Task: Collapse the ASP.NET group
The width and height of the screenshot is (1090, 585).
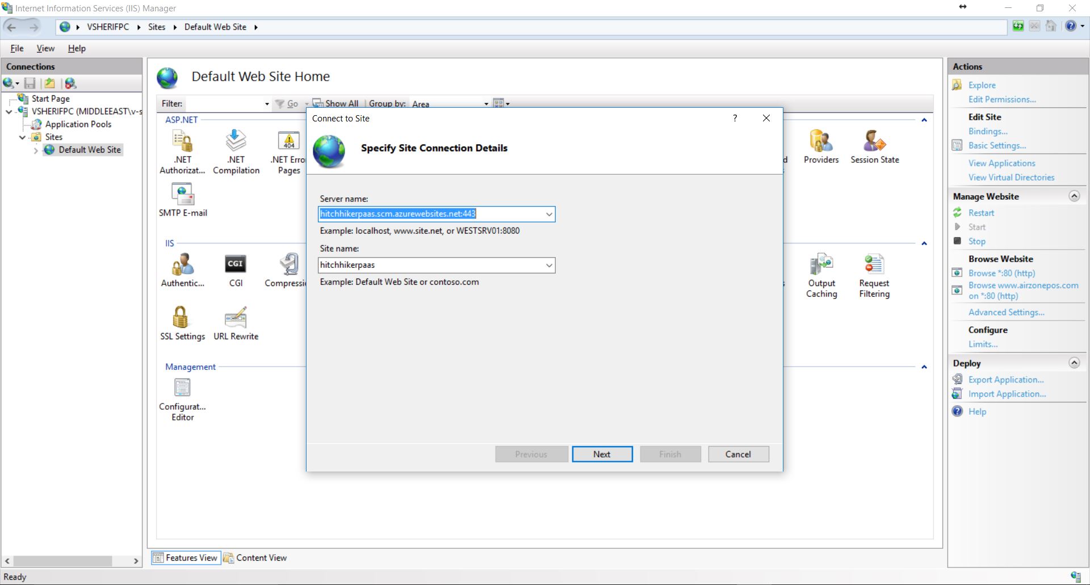Action: pos(924,120)
